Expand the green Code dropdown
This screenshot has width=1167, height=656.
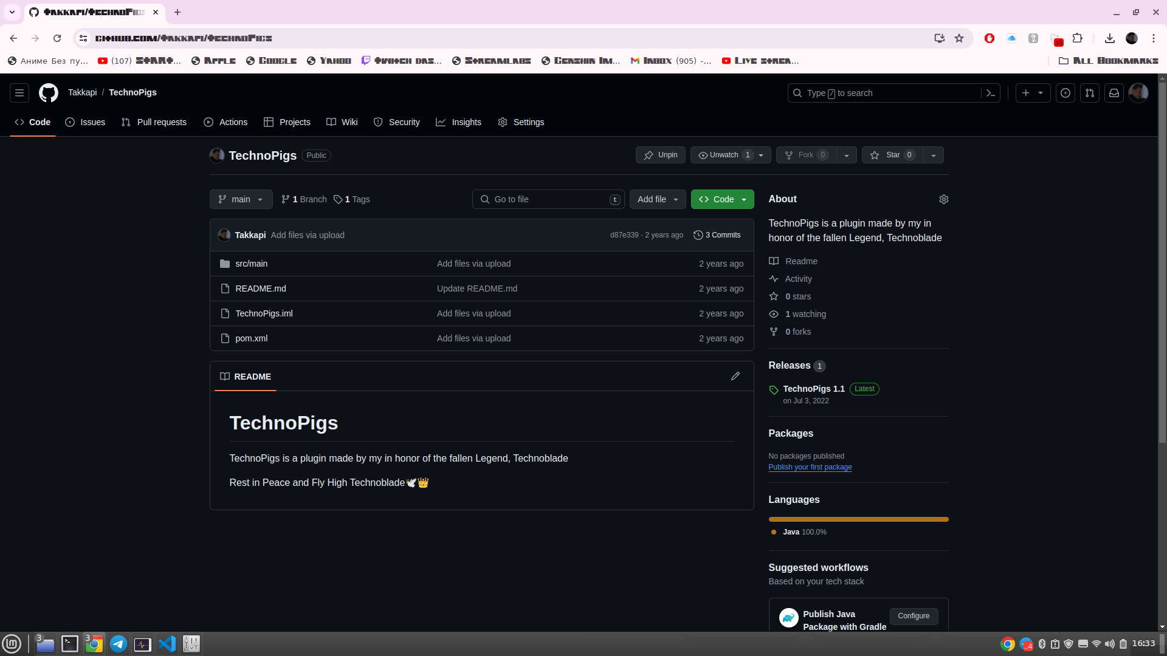pyautogui.click(x=722, y=199)
